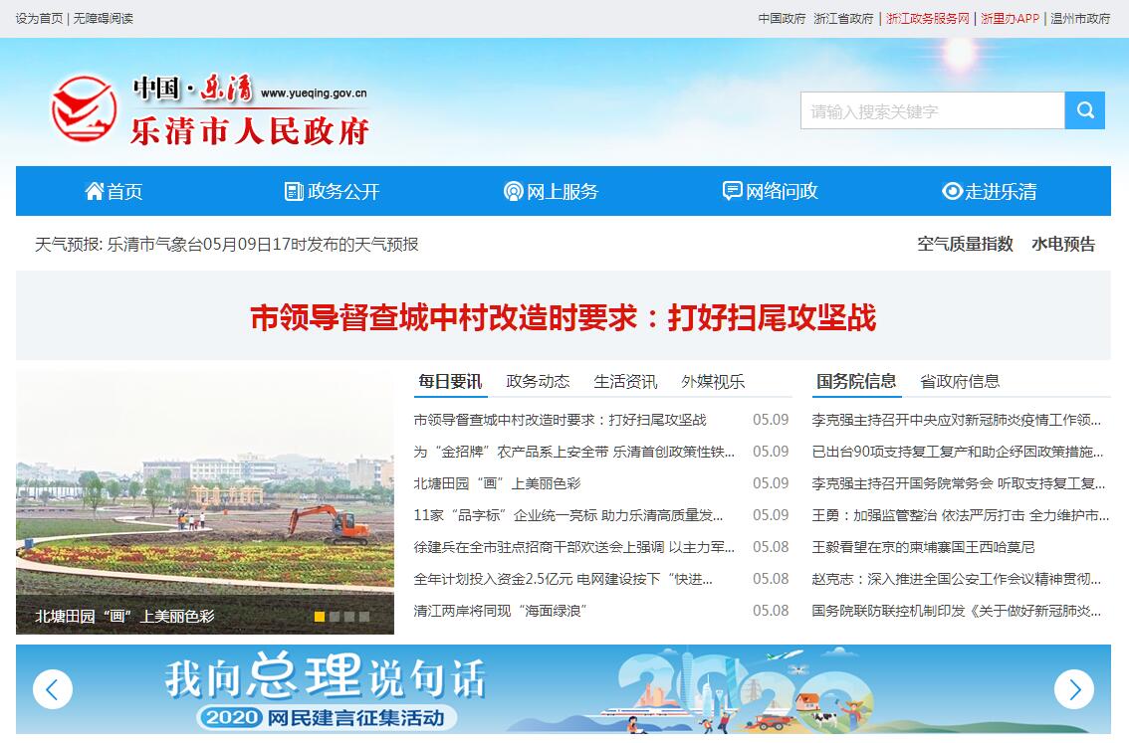Image resolution: width=1129 pixels, height=743 pixels.
Task: Open the 生活资讯 news tab
Action: (625, 381)
